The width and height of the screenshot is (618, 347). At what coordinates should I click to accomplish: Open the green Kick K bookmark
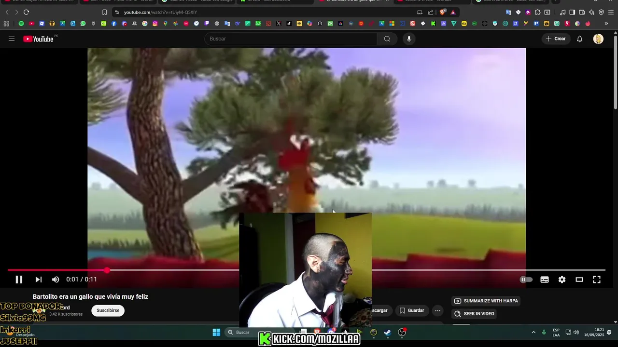pos(433,23)
